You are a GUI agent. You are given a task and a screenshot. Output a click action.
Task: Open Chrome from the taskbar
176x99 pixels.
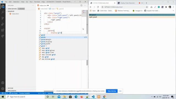[x=105, y=97]
